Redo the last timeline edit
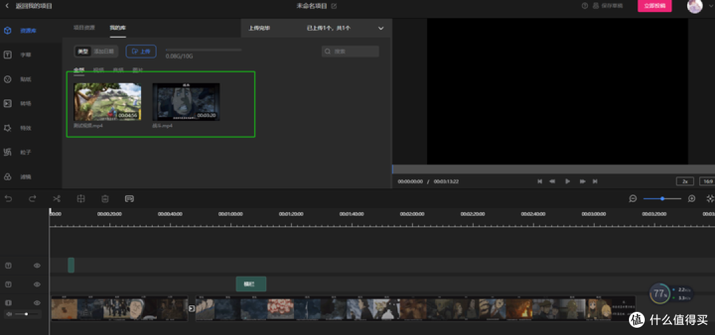Image resolution: width=715 pixels, height=335 pixels. [32, 198]
